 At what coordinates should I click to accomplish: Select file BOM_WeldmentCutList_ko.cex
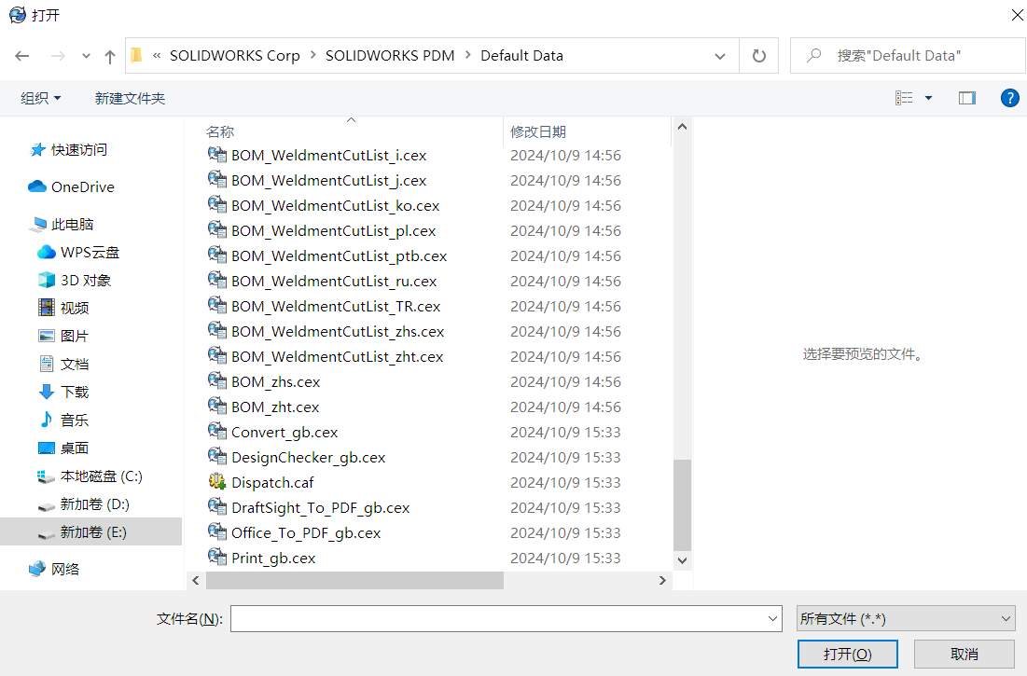pos(336,206)
